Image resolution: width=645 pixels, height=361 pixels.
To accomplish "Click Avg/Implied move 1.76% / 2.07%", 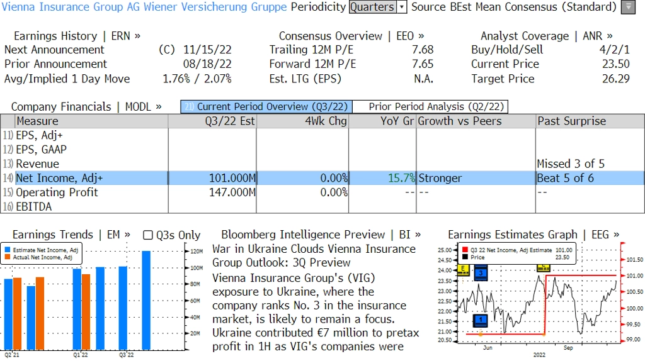I will (x=197, y=79).
